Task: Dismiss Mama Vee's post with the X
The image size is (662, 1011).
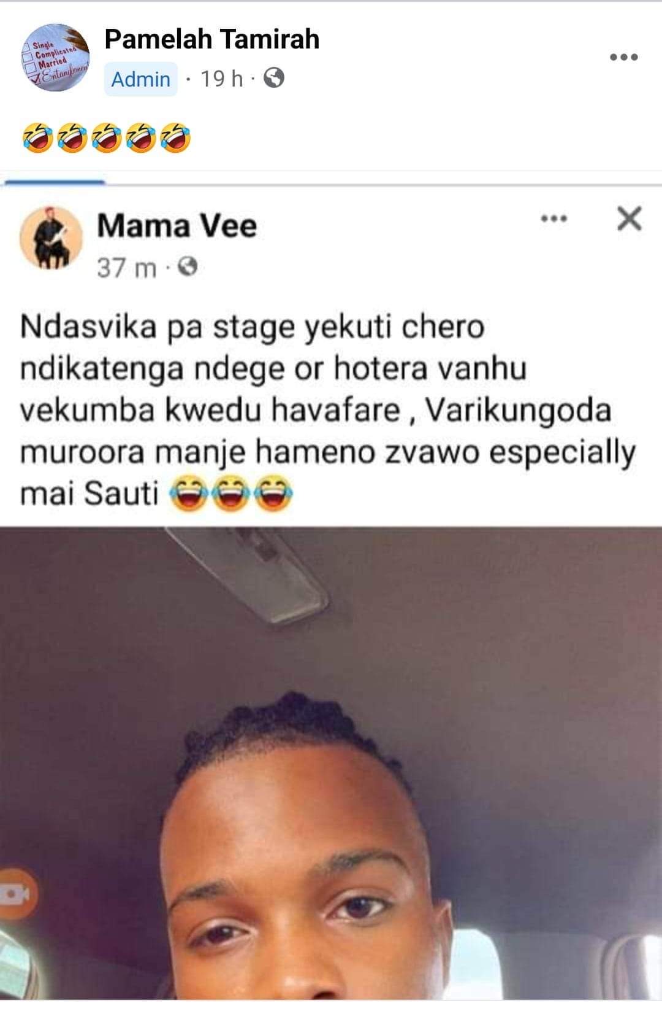Action: (630, 219)
